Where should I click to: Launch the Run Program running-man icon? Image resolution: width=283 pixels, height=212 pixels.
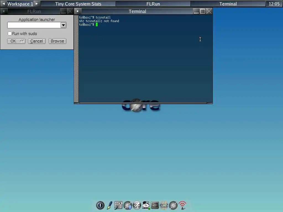137,205
